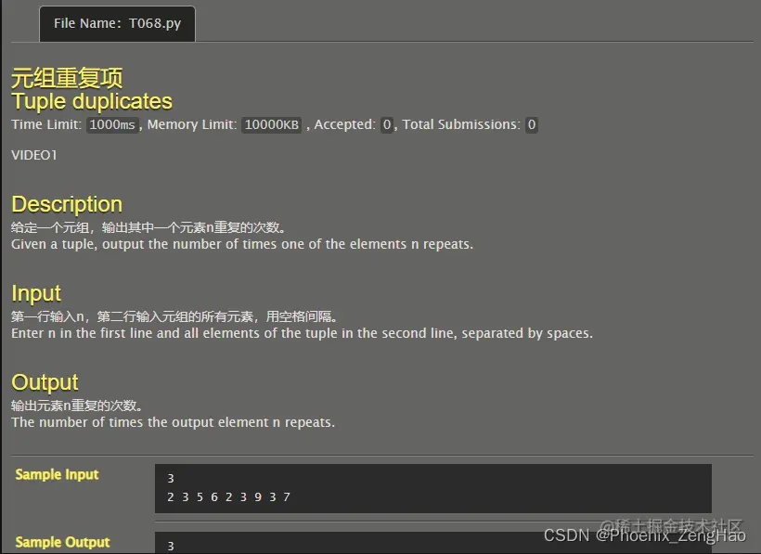
Task: Click the Total Submissions count value
Action: (x=532, y=124)
